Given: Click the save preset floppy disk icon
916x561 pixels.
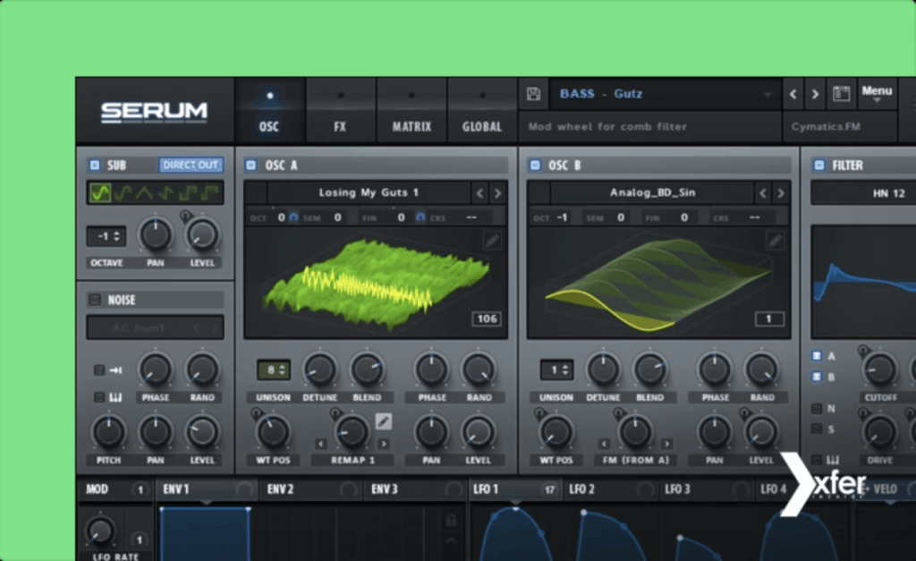Looking at the screenshot, I should click(533, 93).
